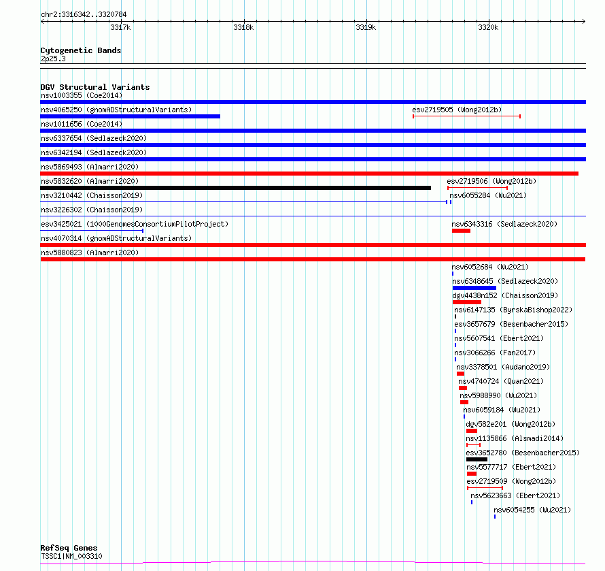Select the black esv3652780 variant bar
The image size is (605, 571).
tap(477, 459)
